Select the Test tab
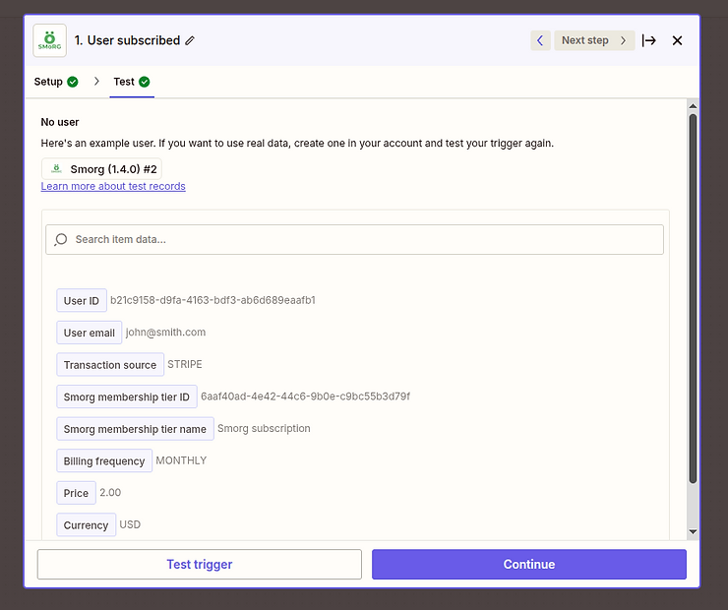This screenshot has height=610, width=728. 124,82
